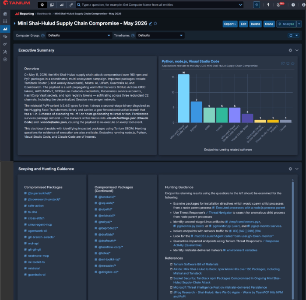
Task: Select the target-style search mode icon
Action: coord(42,5)
